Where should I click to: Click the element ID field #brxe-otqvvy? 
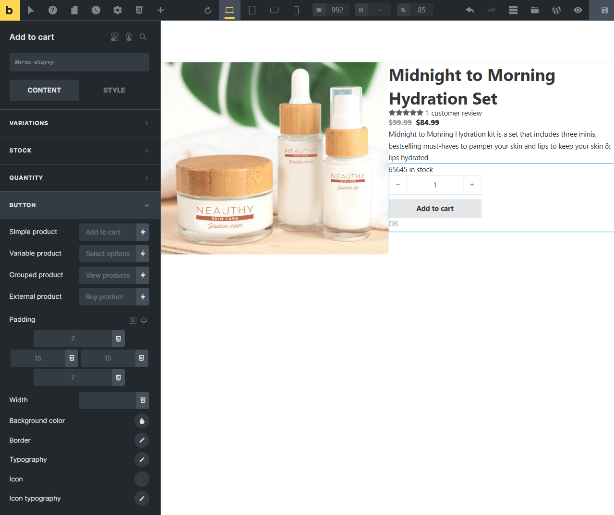point(79,62)
